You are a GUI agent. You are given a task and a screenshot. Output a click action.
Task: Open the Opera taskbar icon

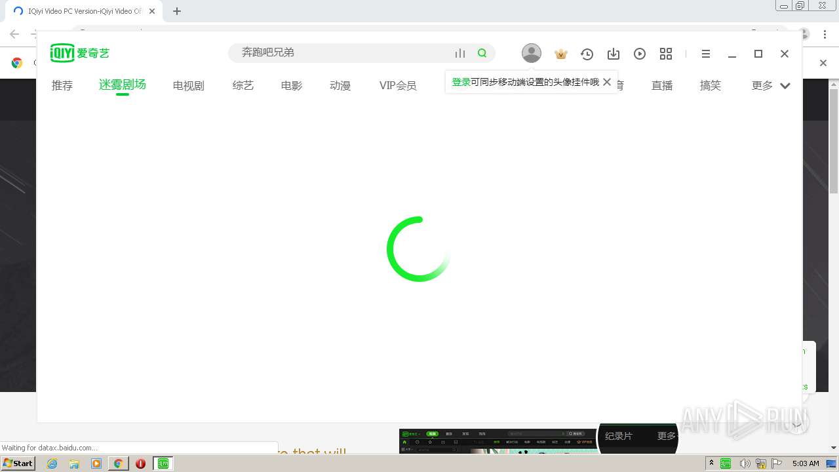pos(140,463)
